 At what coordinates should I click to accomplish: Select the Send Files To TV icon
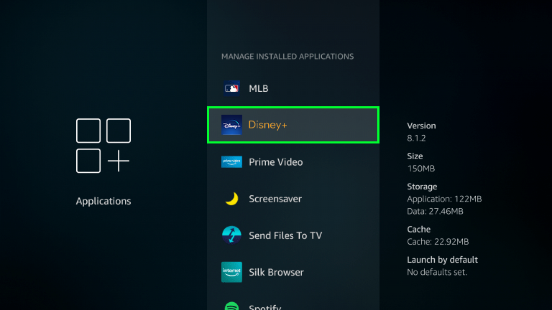232,235
